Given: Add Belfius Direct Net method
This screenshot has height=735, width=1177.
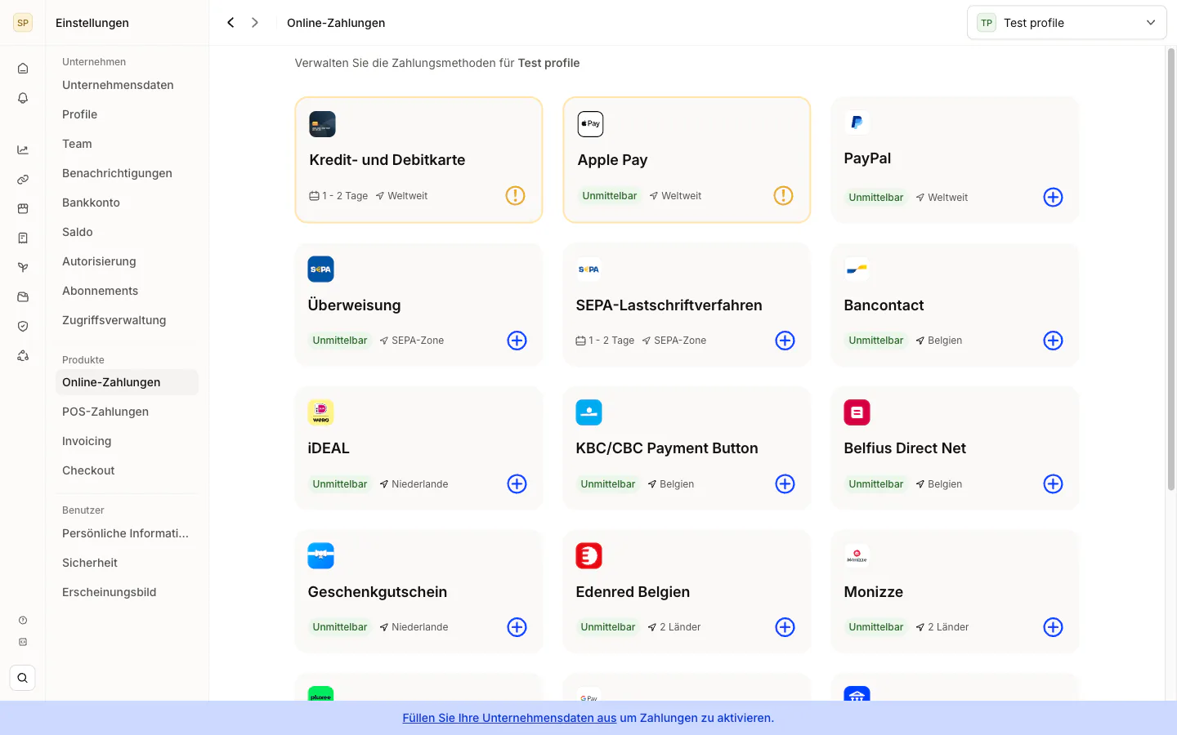Looking at the screenshot, I should point(1053,484).
